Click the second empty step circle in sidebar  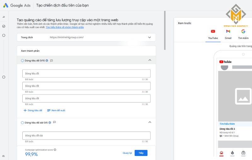click(4, 35)
